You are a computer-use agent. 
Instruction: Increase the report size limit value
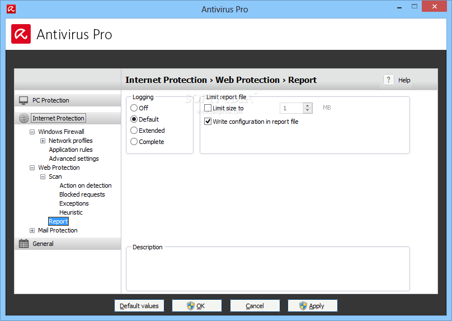[x=308, y=106]
